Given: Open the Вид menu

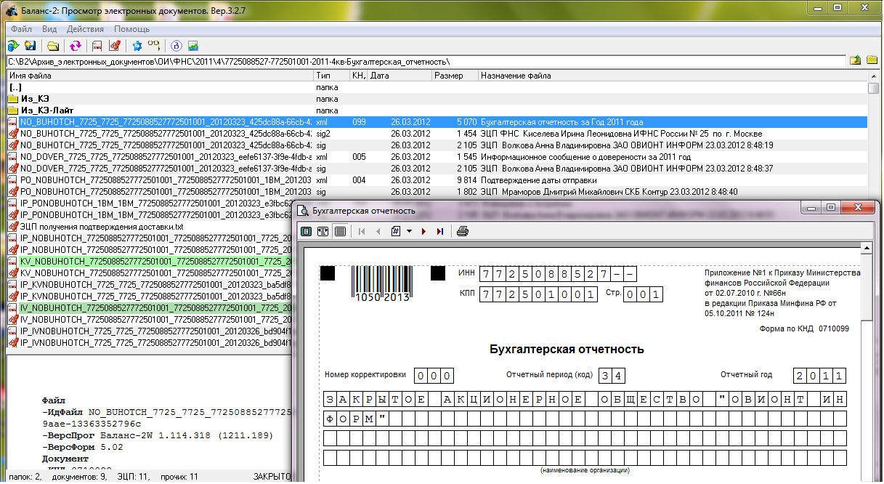Looking at the screenshot, I should (x=49, y=29).
